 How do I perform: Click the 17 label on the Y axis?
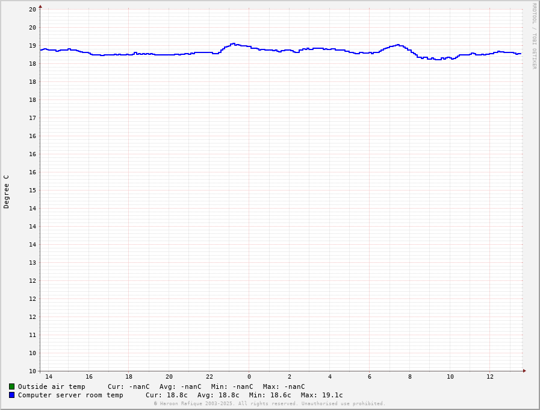(x=33, y=118)
